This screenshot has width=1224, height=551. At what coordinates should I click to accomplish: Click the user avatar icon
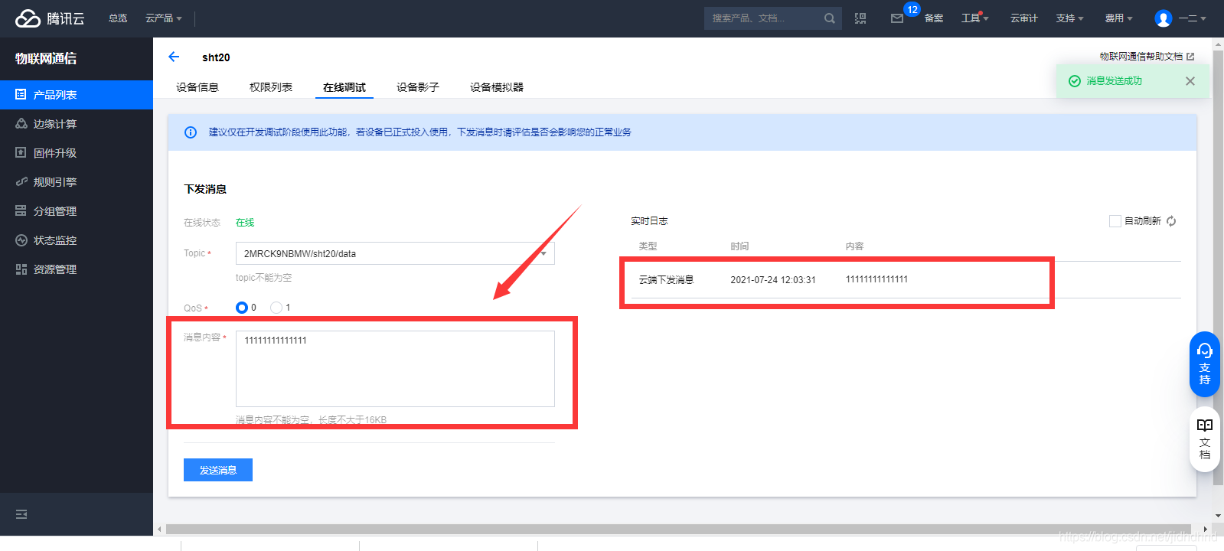[x=1164, y=18]
